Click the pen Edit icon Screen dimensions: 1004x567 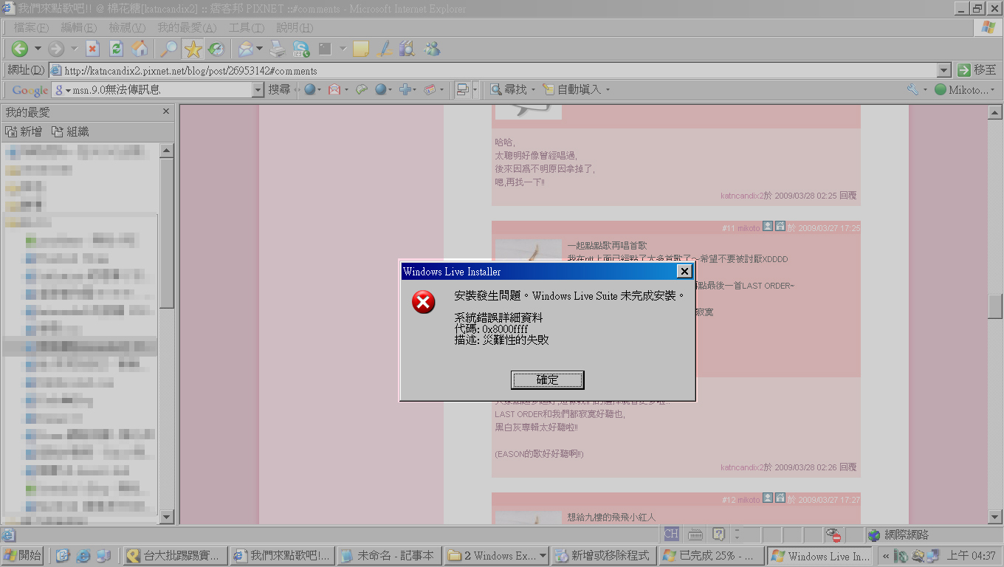[384, 49]
